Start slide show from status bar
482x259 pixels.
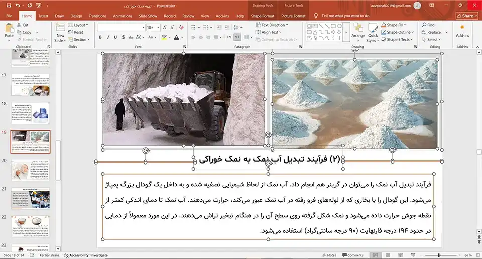pyautogui.click(x=413, y=255)
